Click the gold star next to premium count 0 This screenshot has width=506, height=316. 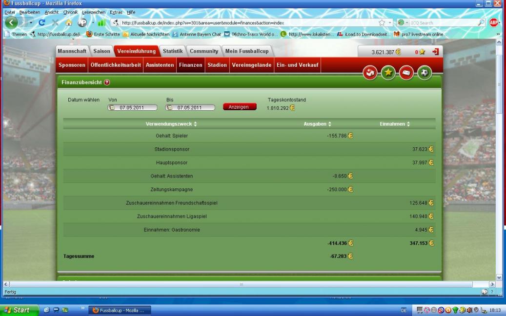[x=422, y=52]
